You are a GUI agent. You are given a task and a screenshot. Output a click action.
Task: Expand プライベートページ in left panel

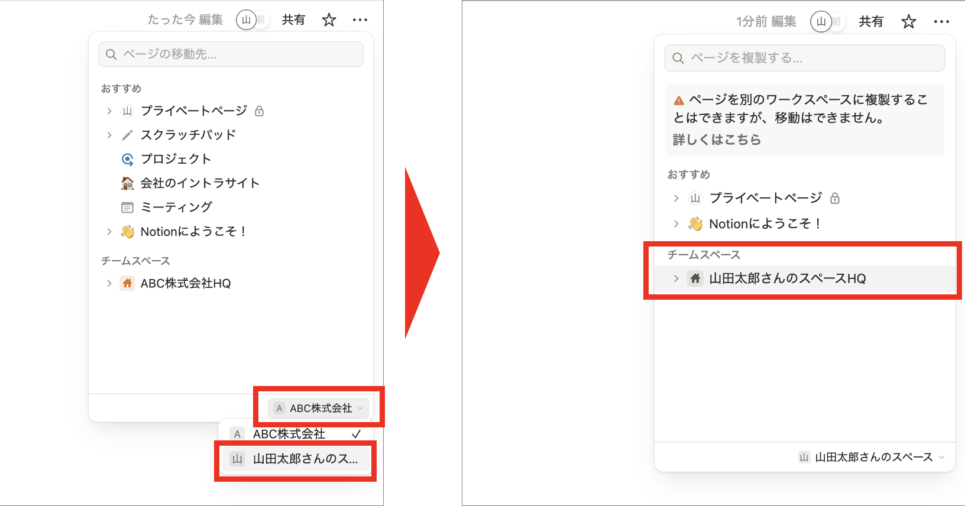click(x=109, y=111)
